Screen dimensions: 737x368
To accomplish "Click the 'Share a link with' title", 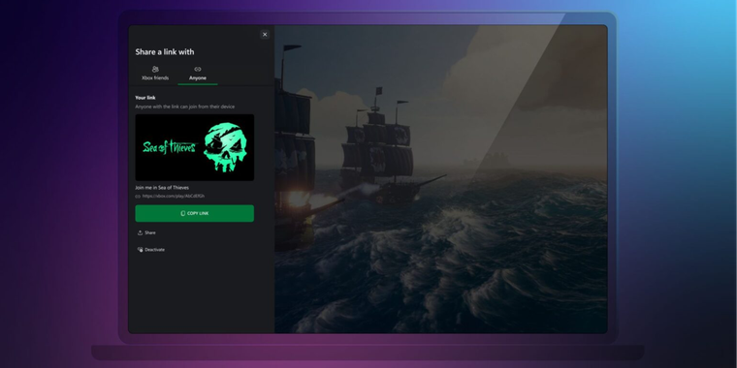I will pyautogui.click(x=165, y=51).
